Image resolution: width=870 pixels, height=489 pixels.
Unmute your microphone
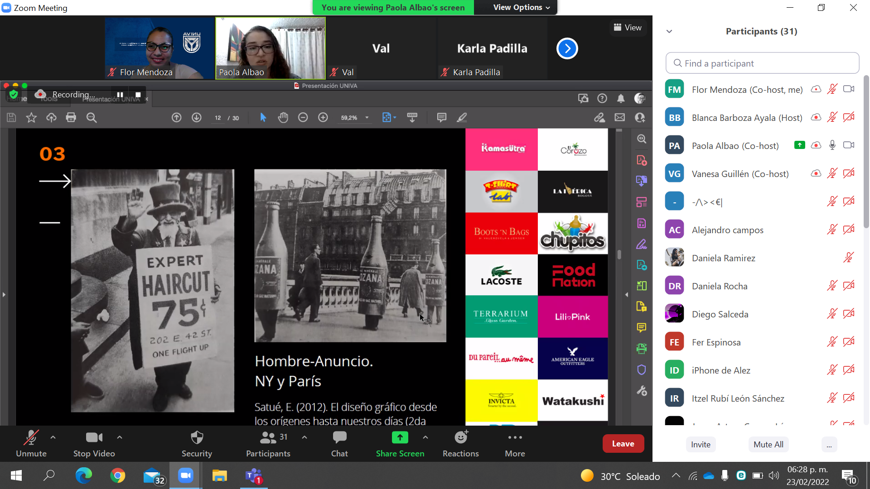pyautogui.click(x=31, y=444)
